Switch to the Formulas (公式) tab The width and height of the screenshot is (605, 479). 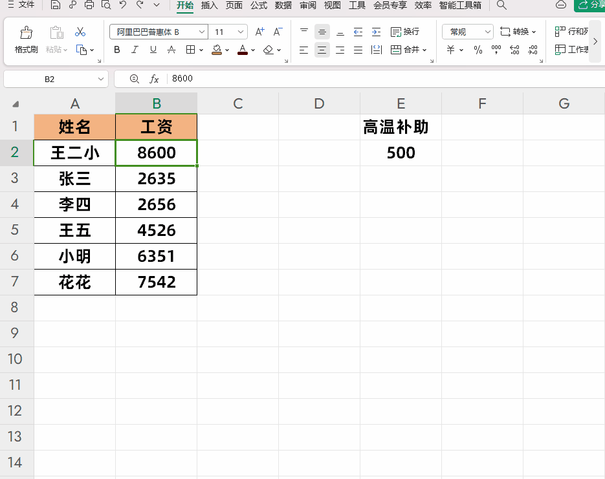pyautogui.click(x=259, y=5)
